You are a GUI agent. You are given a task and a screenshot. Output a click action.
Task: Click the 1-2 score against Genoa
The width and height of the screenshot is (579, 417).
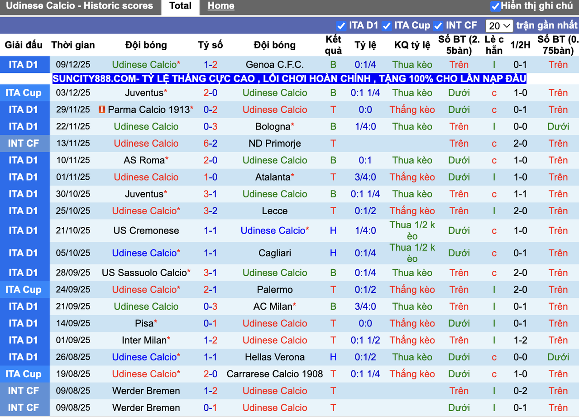click(211, 64)
